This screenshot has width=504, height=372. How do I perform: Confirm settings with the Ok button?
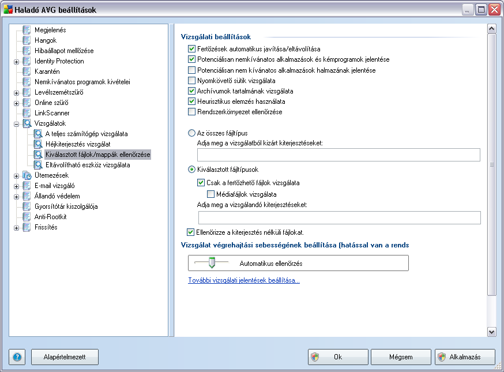point(338,357)
